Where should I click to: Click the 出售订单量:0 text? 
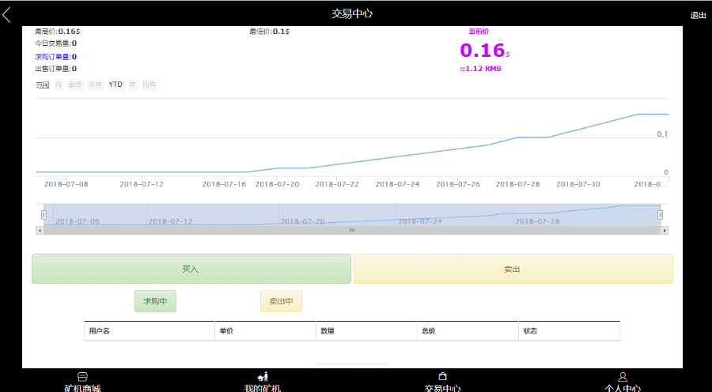56,69
